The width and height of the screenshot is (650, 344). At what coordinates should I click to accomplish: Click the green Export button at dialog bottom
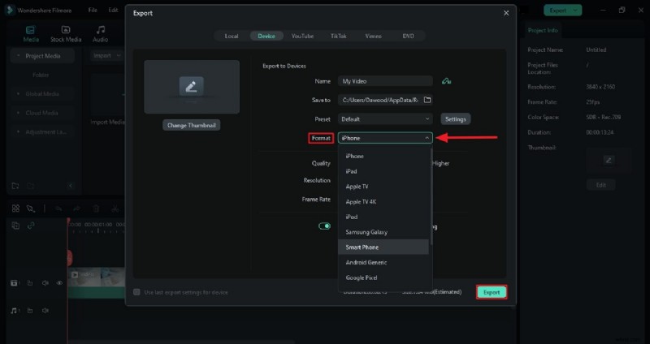click(x=492, y=292)
